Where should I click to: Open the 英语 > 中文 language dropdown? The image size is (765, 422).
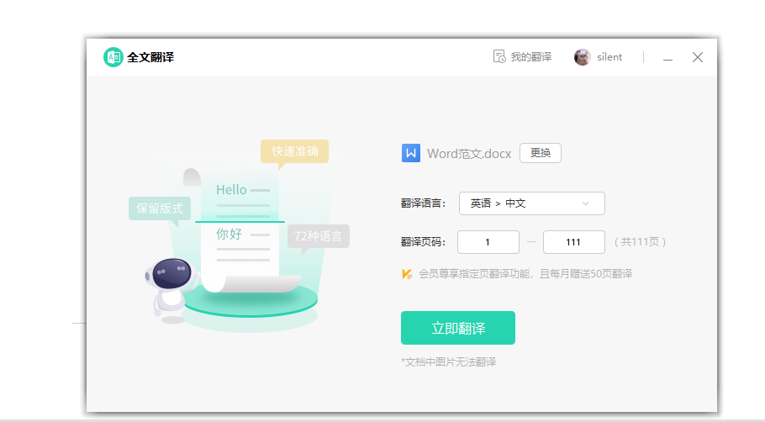(532, 203)
